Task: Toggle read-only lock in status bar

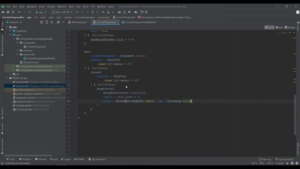Action: click(287, 163)
